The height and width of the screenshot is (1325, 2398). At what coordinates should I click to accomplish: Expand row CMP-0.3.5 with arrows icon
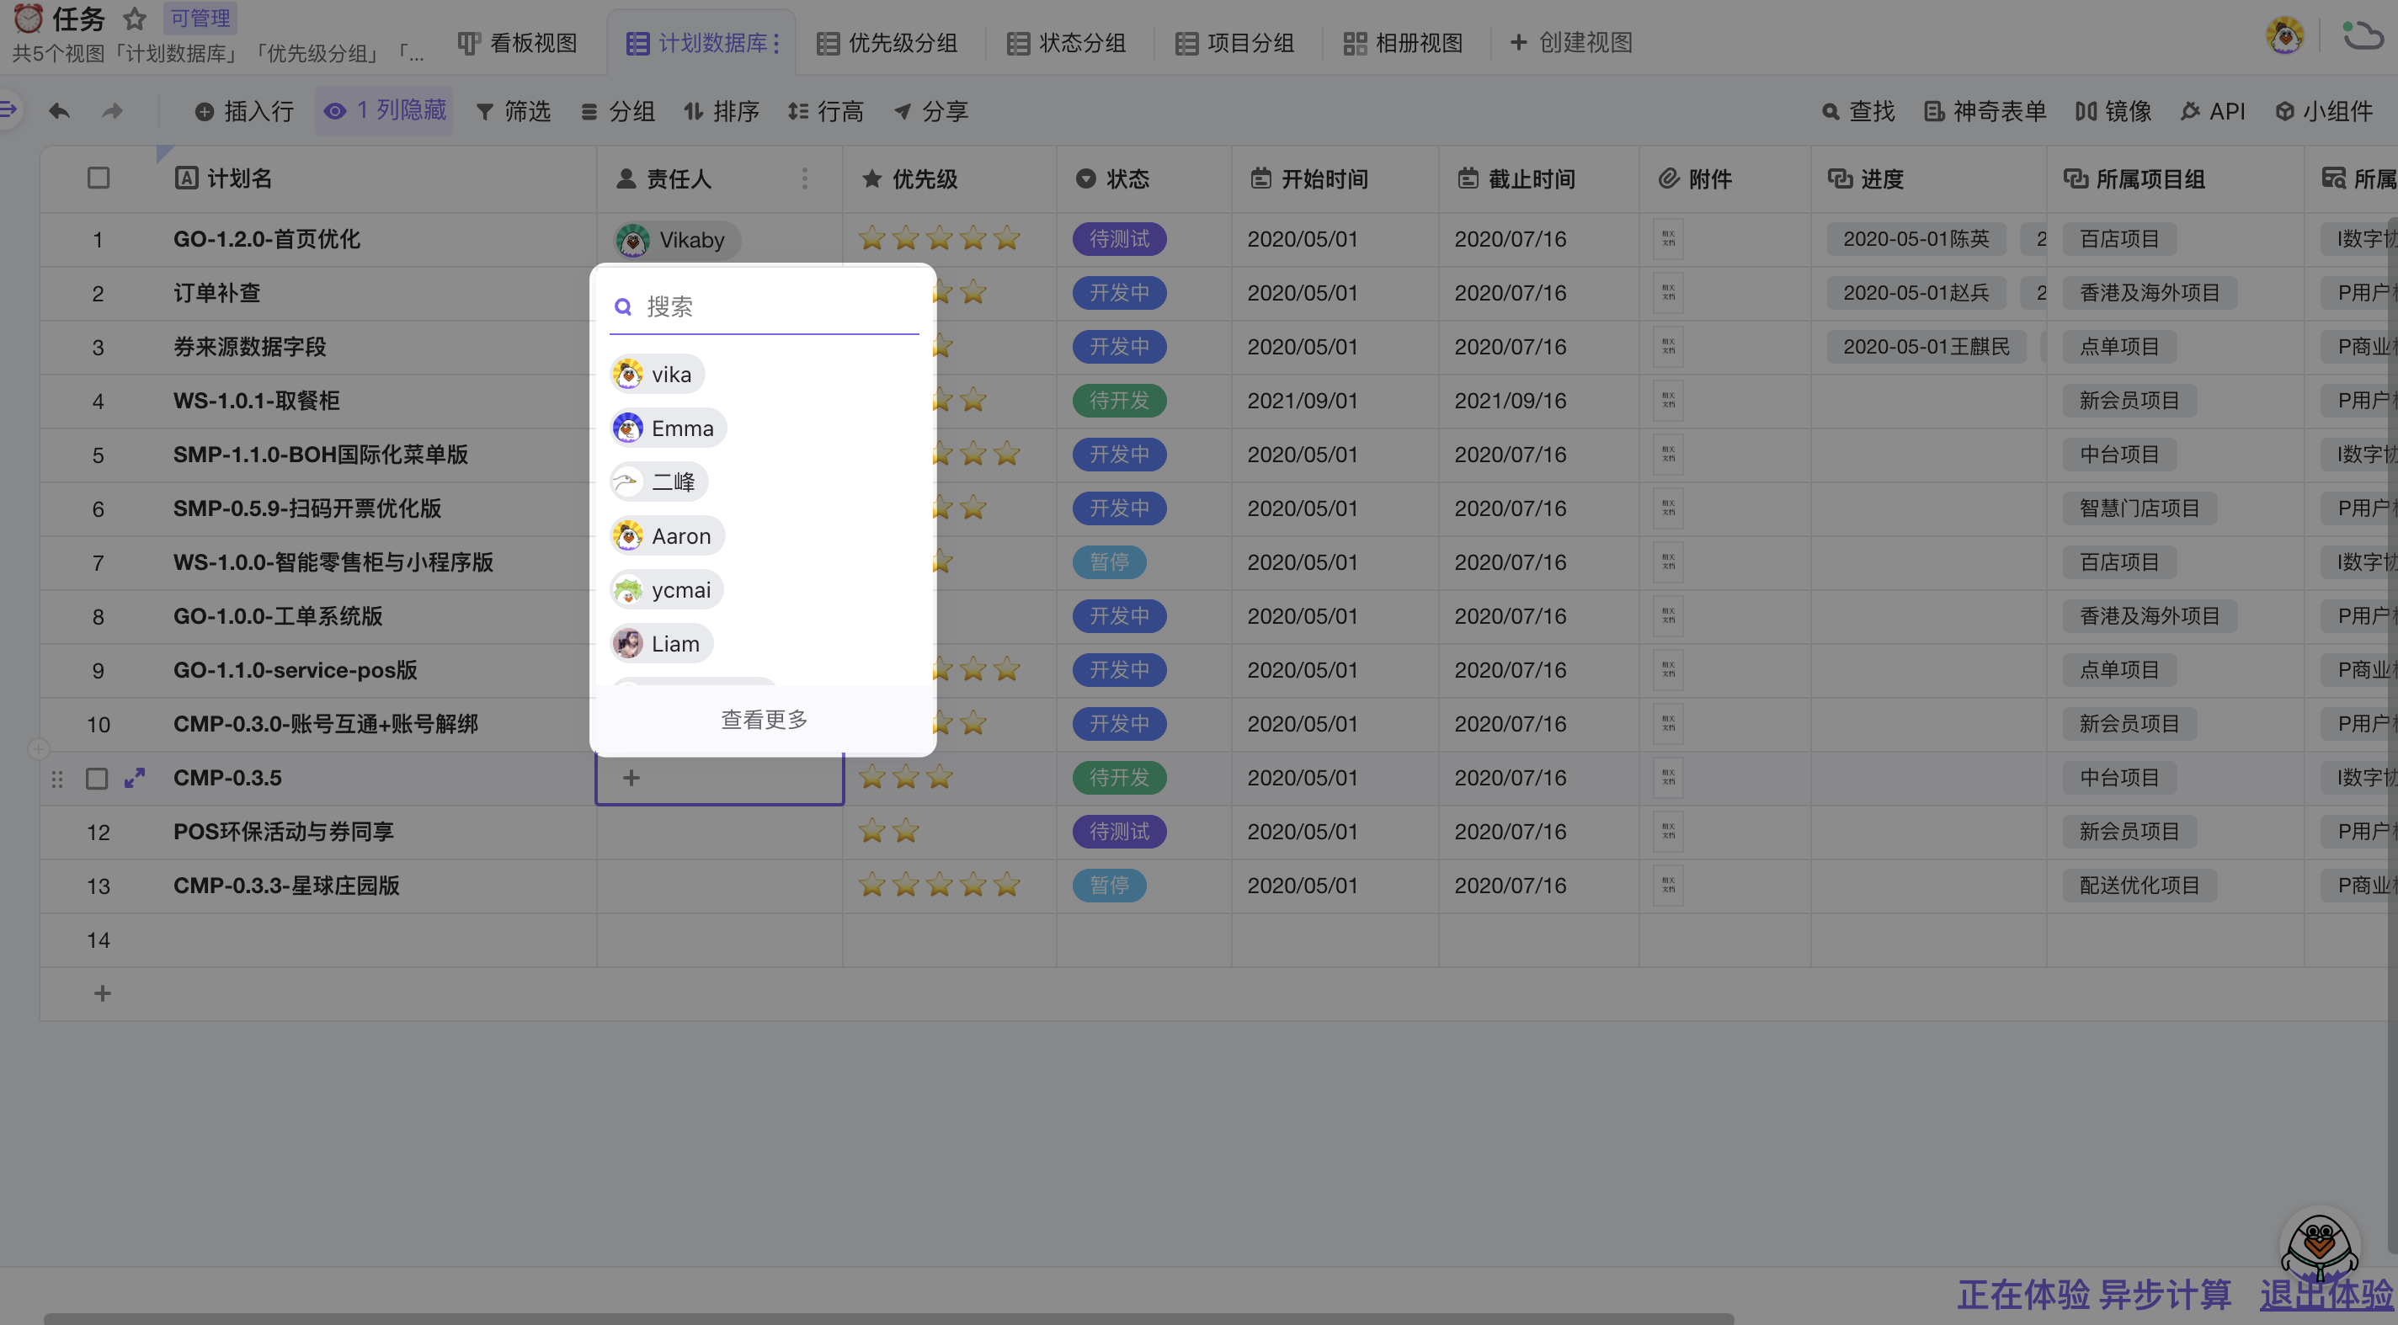pos(135,778)
